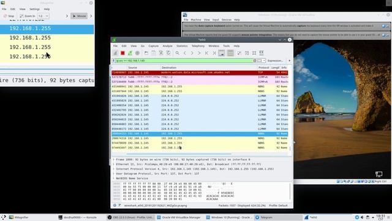Image resolution: width=392 pixels, height=221 pixels.
Task: Go back to previous packet arrow
Action: 185,53
